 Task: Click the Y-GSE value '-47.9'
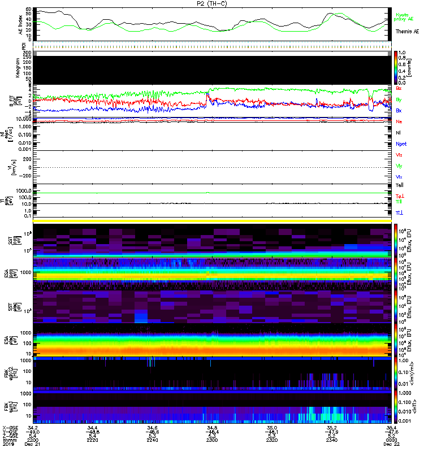(x=332, y=432)
